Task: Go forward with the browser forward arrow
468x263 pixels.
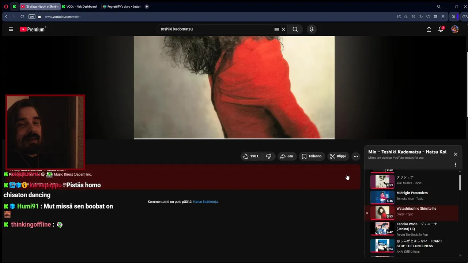Action: coord(14,16)
